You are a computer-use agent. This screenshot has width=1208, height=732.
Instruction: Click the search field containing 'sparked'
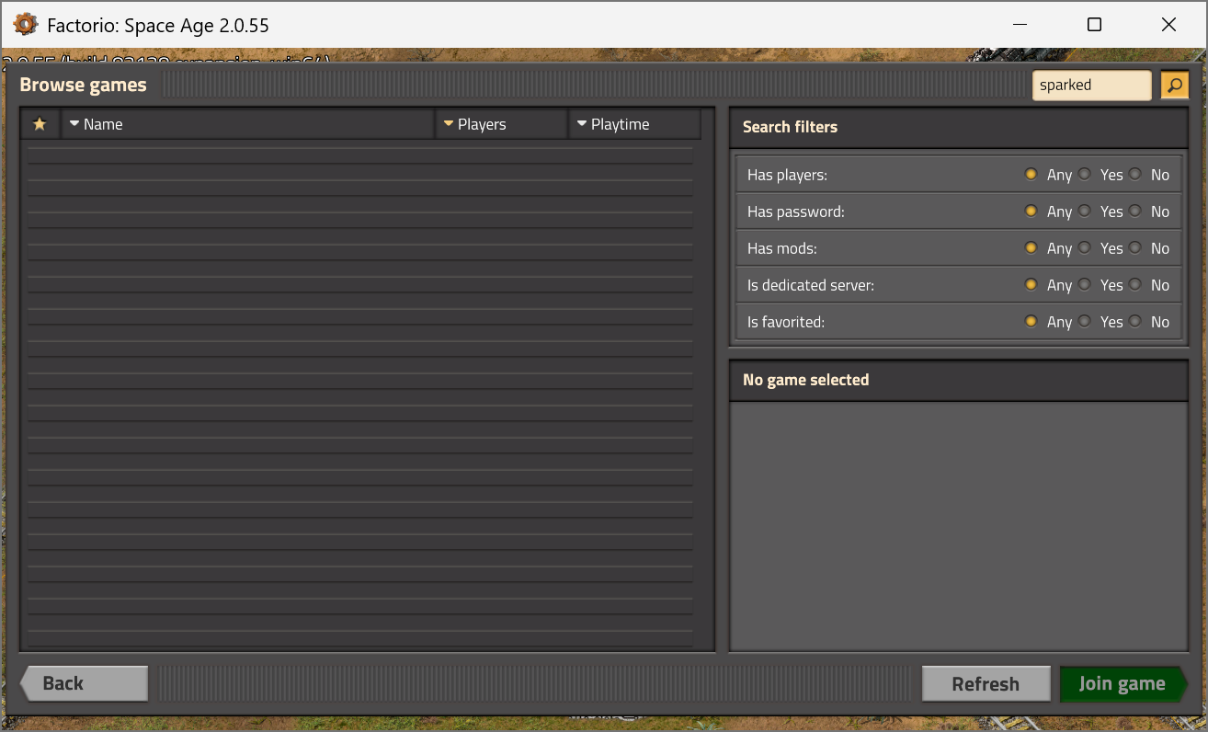(1091, 86)
